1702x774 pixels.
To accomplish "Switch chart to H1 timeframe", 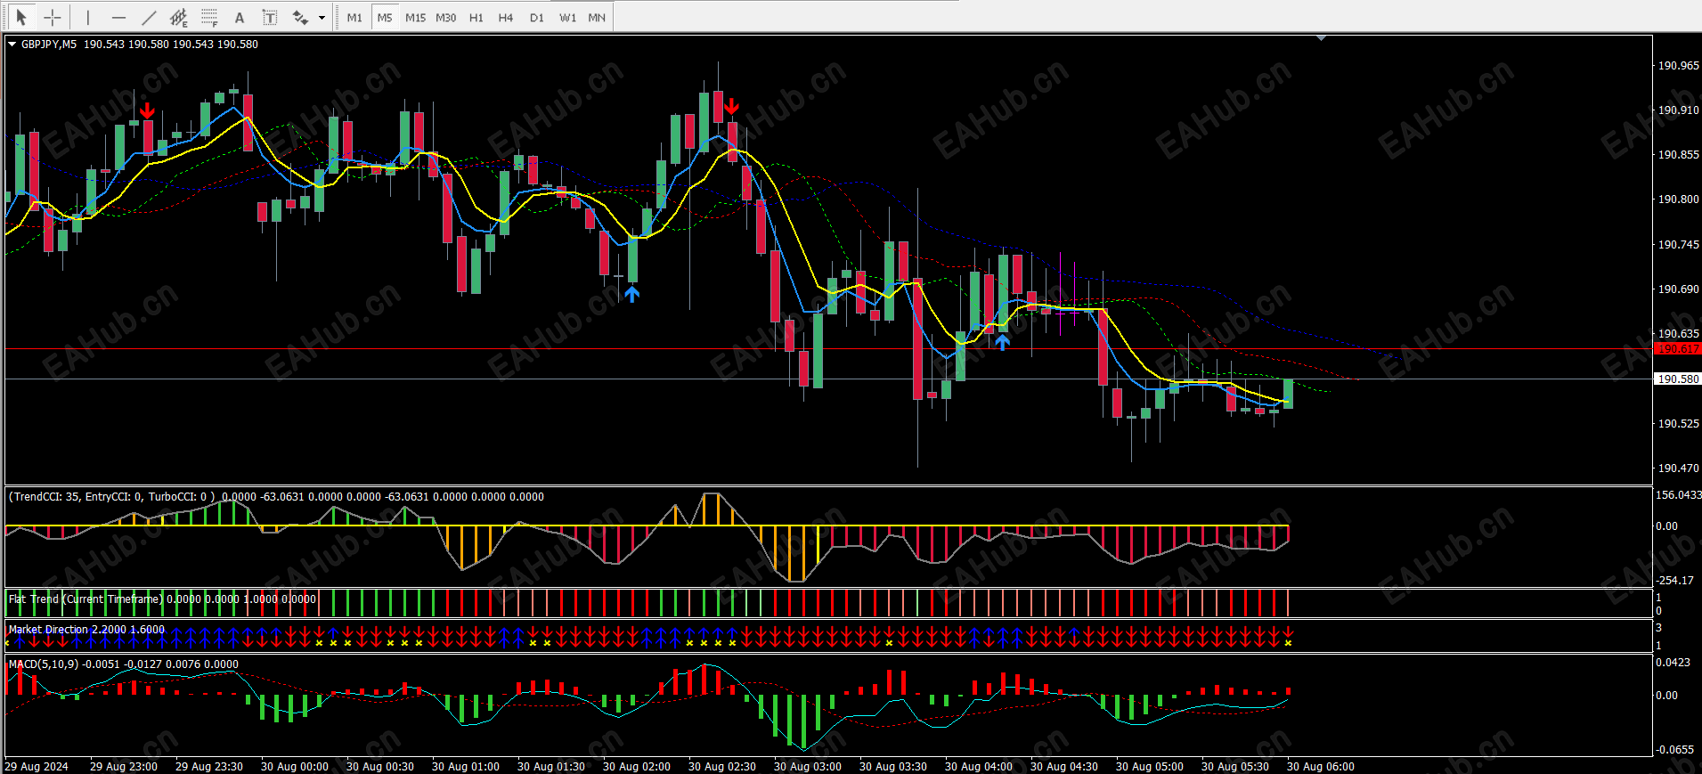I will point(476,18).
